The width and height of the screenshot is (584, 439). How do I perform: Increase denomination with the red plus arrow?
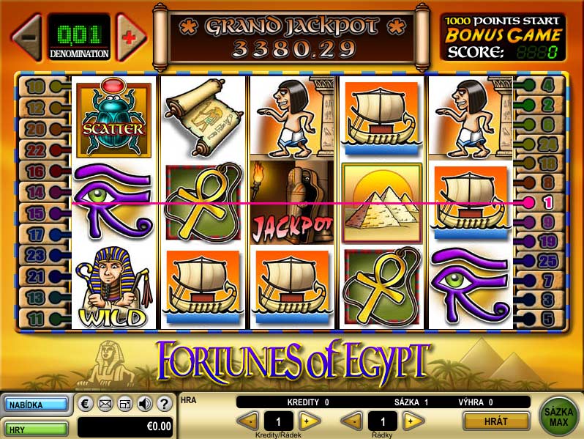130,37
